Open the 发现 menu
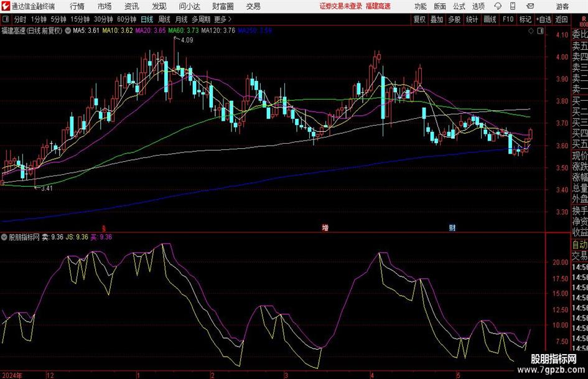Viewport: 588px width, 379px height. pos(159,6)
